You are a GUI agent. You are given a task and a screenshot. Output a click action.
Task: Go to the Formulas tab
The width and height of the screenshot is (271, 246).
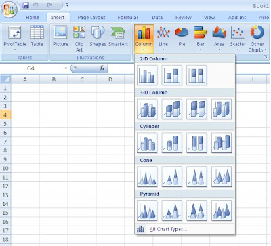coord(128,18)
